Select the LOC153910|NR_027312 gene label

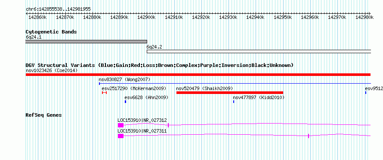coord(142,120)
